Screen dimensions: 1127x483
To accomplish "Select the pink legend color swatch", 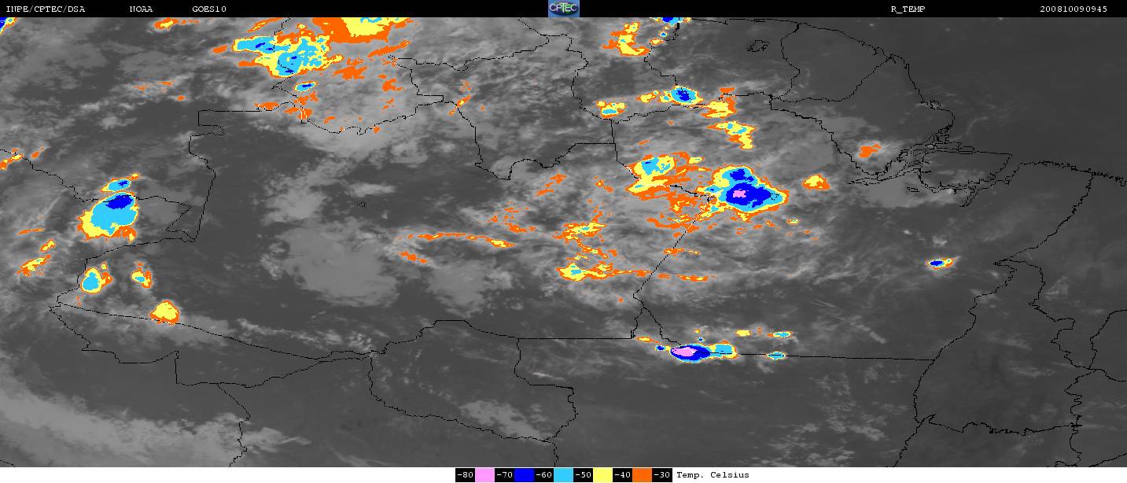I will [484, 475].
